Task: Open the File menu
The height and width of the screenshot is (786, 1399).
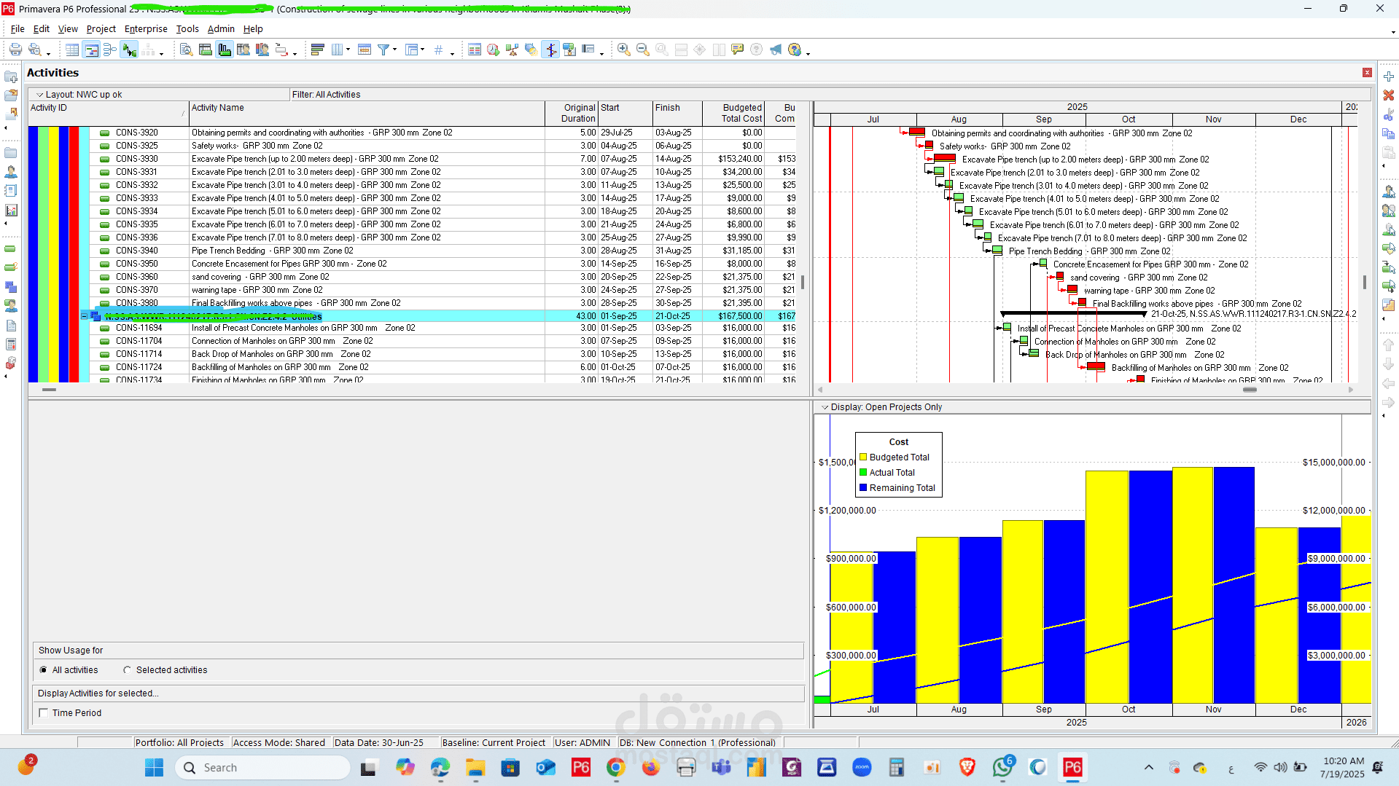Action: coord(17,29)
